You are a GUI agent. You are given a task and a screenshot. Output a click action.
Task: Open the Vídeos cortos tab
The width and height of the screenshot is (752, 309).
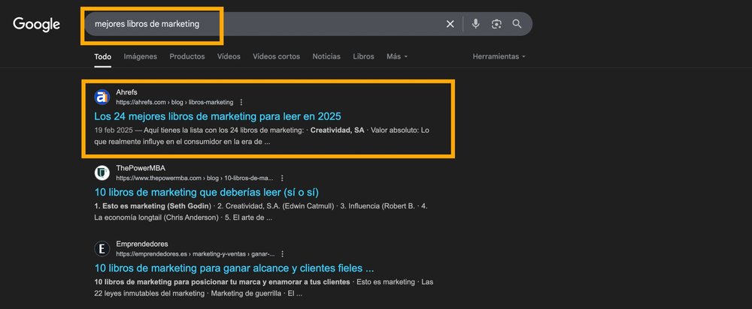pyautogui.click(x=276, y=56)
